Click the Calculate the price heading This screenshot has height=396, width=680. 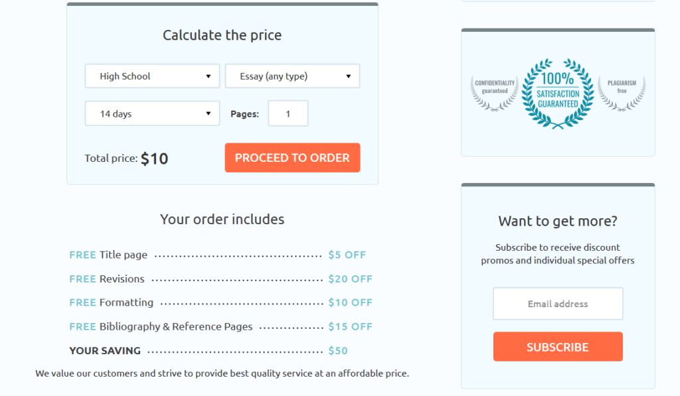(222, 35)
